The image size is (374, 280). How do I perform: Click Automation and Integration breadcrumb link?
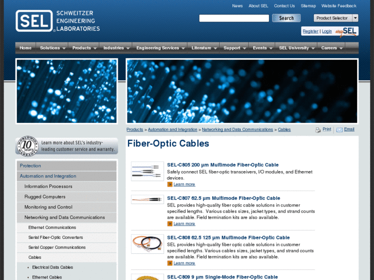(x=172, y=129)
